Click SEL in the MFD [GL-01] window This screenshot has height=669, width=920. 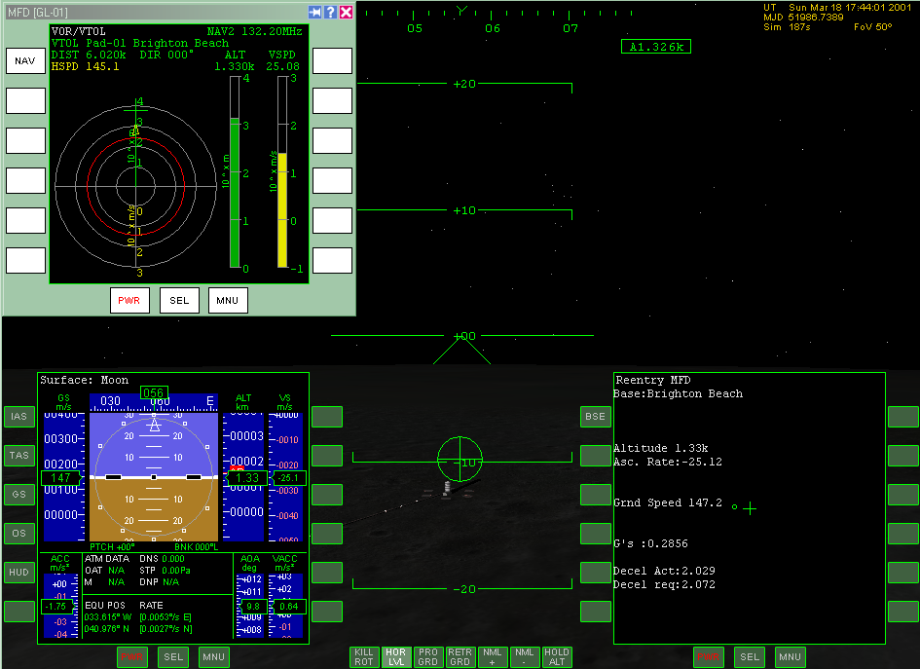pos(179,301)
